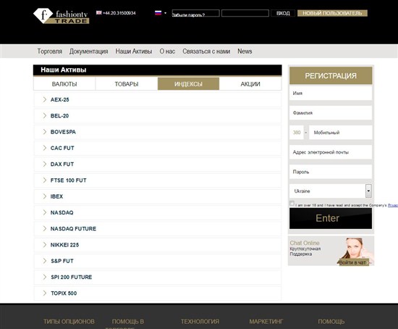
Task: Open the ТИПЫ ОПЦИОНОВ footer heading
Action: pos(69,322)
